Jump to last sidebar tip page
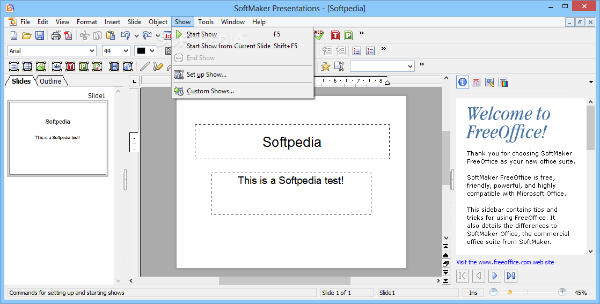Viewport: 600px width, 304px height. (511, 276)
